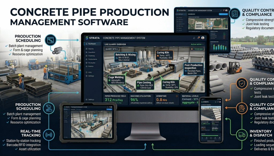The image size is (274, 156).
Task: Click the gear icon of the bottom-most sidebar Settings
Action: click(86, 99)
